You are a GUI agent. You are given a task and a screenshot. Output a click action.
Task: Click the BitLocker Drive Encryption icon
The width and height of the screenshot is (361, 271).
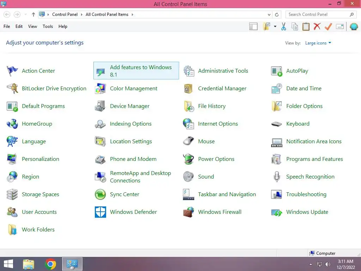pyautogui.click(x=12, y=89)
